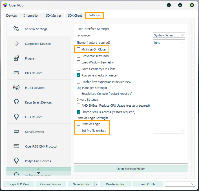Image resolution: width=199 pixels, height=191 pixels.
Task: Toggle Disable key expansion in device view
Action: click(x=78, y=82)
